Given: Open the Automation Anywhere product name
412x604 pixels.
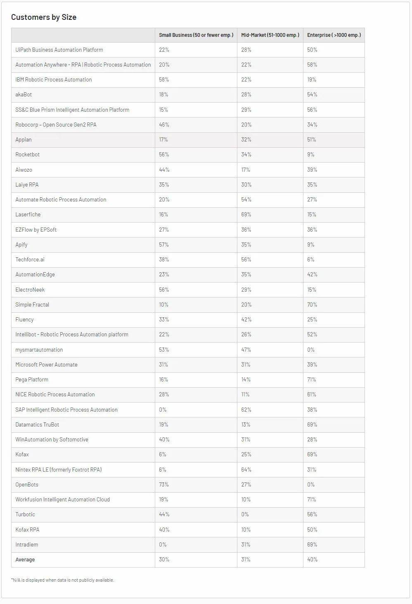Looking at the screenshot, I should (x=83, y=65).
